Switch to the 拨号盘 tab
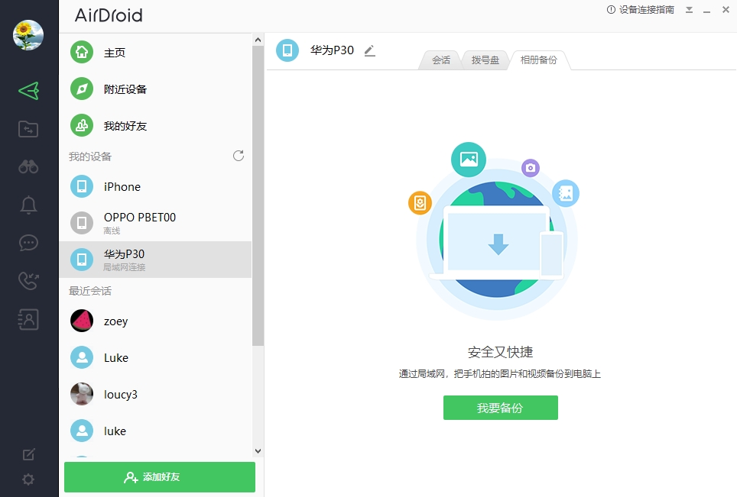The image size is (737, 497). pos(485,60)
